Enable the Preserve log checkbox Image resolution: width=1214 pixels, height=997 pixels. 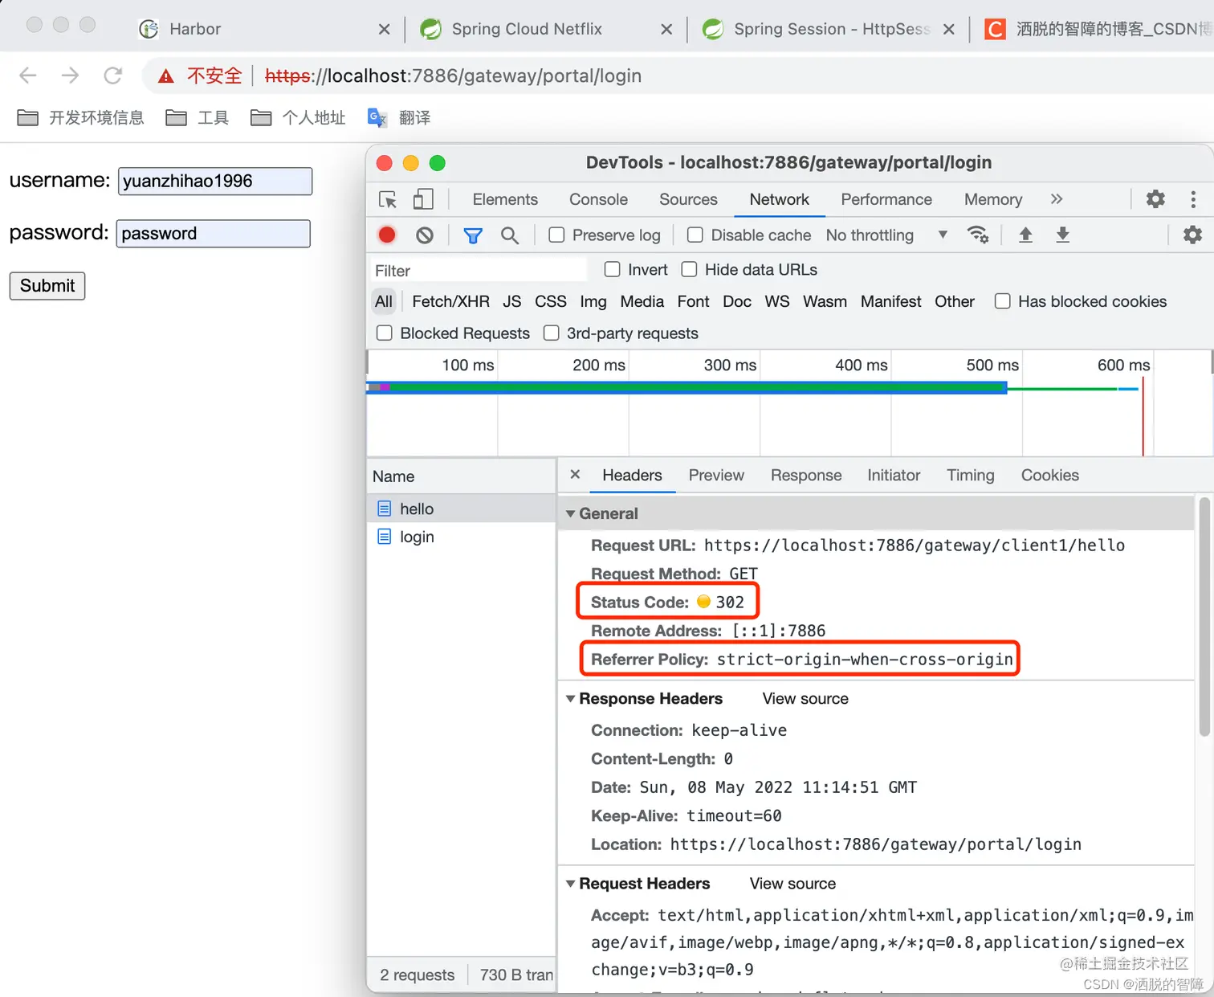point(556,235)
